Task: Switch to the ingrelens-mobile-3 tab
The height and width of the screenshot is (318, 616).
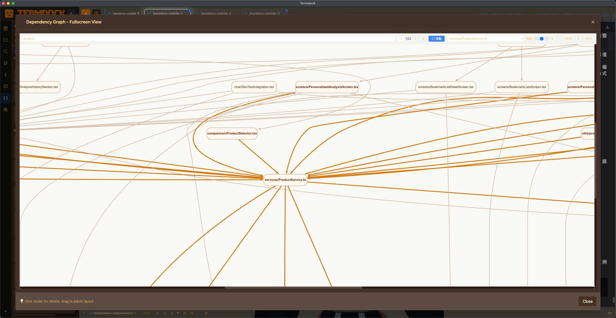Action: [x=264, y=13]
